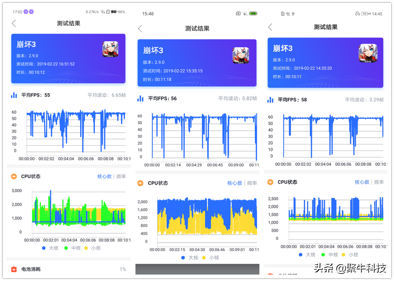The image size is (394, 281).
Task: Click 时长: 00:10:11 text
Action: pos(287,77)
